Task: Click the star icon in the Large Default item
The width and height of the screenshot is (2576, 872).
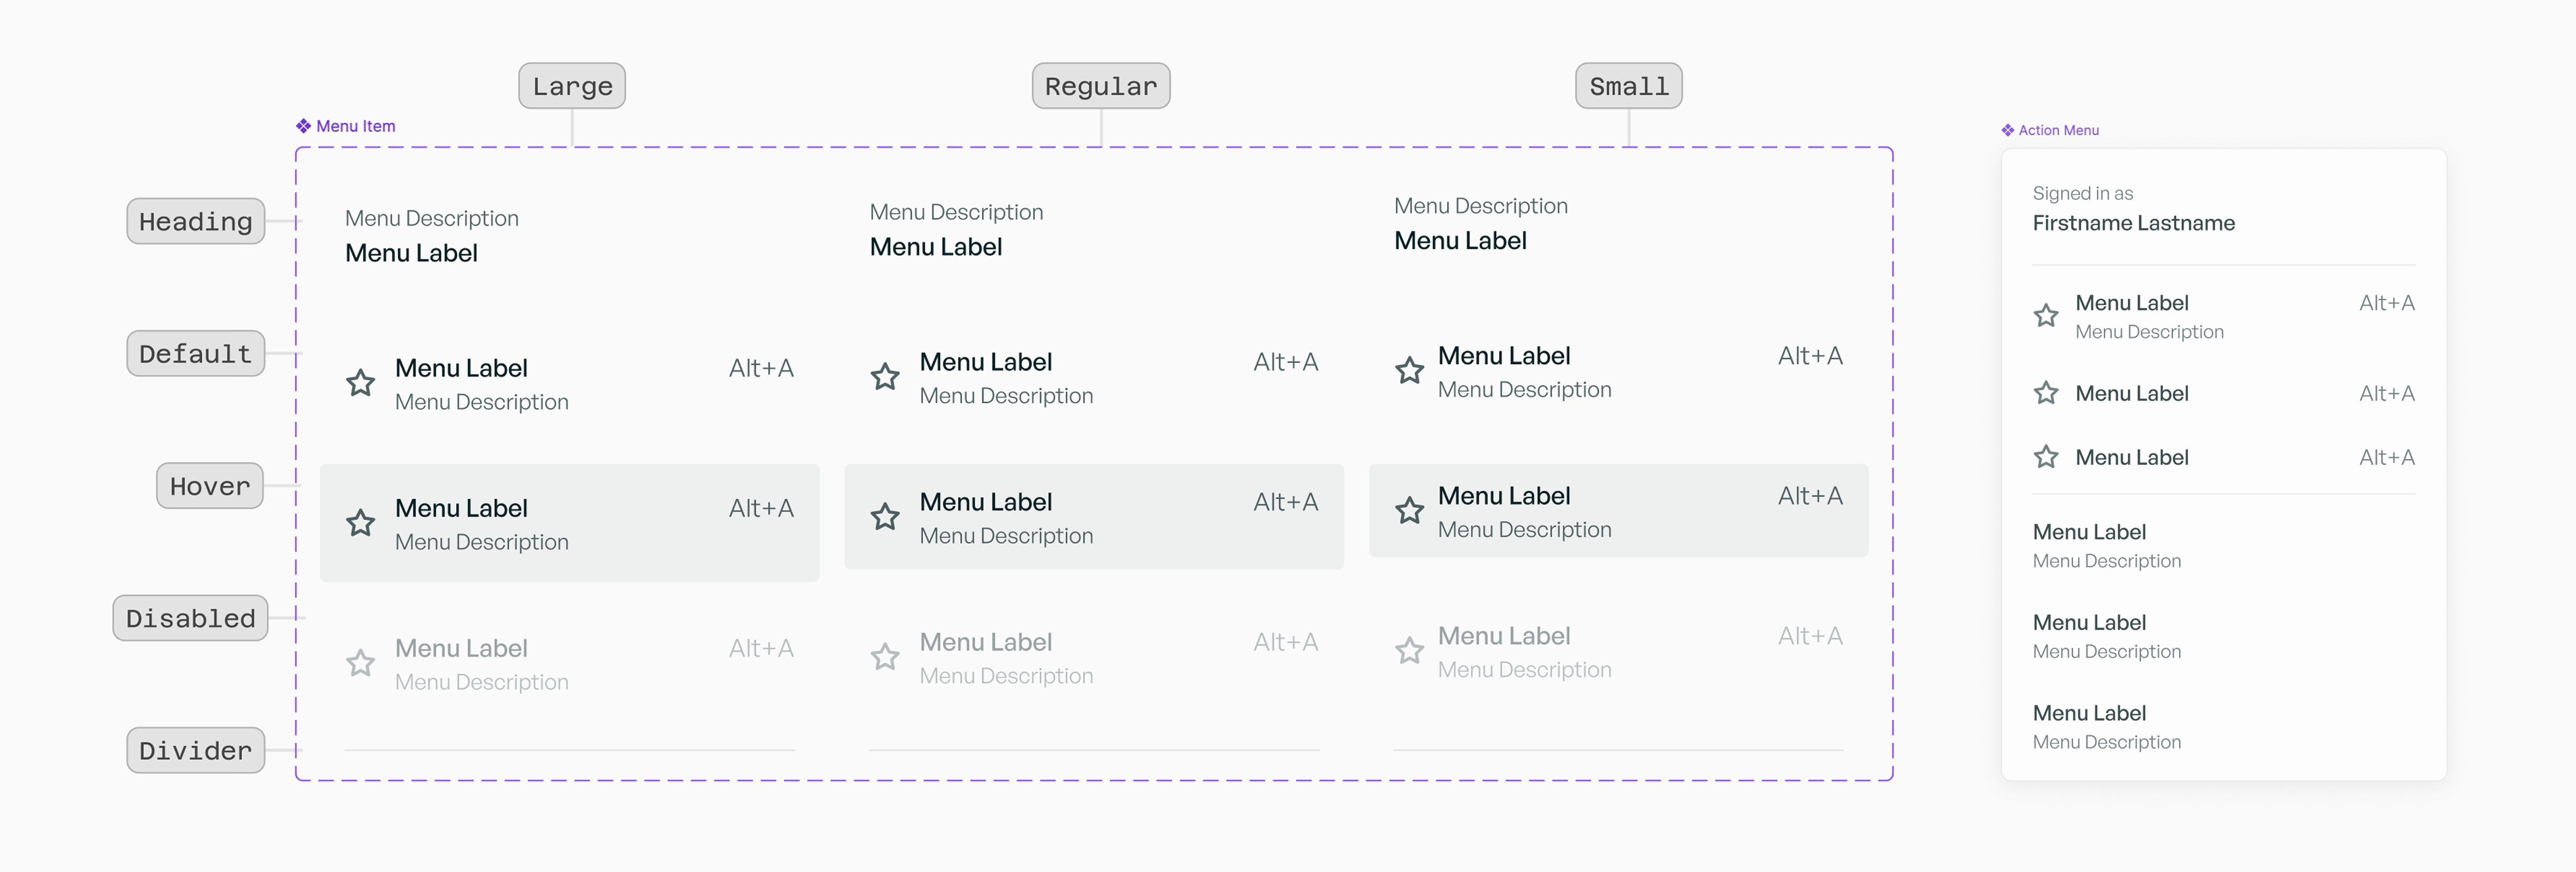Action: click(x=360, y=382)
